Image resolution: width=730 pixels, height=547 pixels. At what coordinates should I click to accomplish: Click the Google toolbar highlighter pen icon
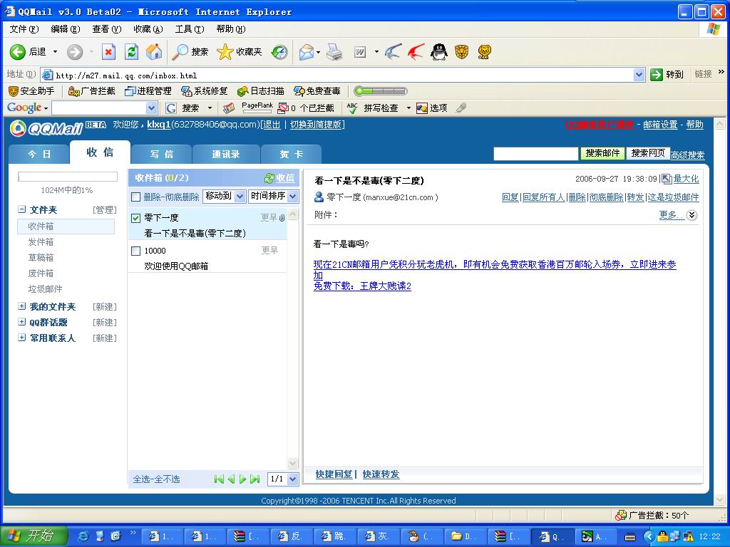tap(461, 108)
